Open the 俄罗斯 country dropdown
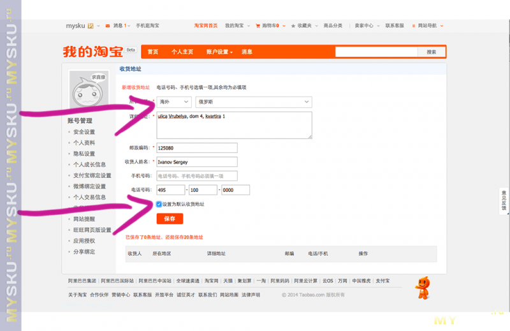Image resolution: width=510 pixels, height=331 pixels. (x=254, y=102)
